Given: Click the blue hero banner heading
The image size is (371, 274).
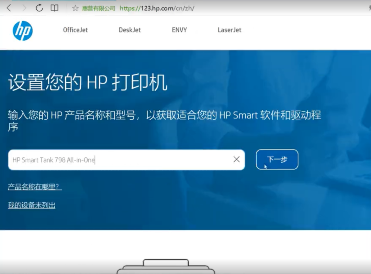Looking at the screenshot, I should tap(88, 82).
